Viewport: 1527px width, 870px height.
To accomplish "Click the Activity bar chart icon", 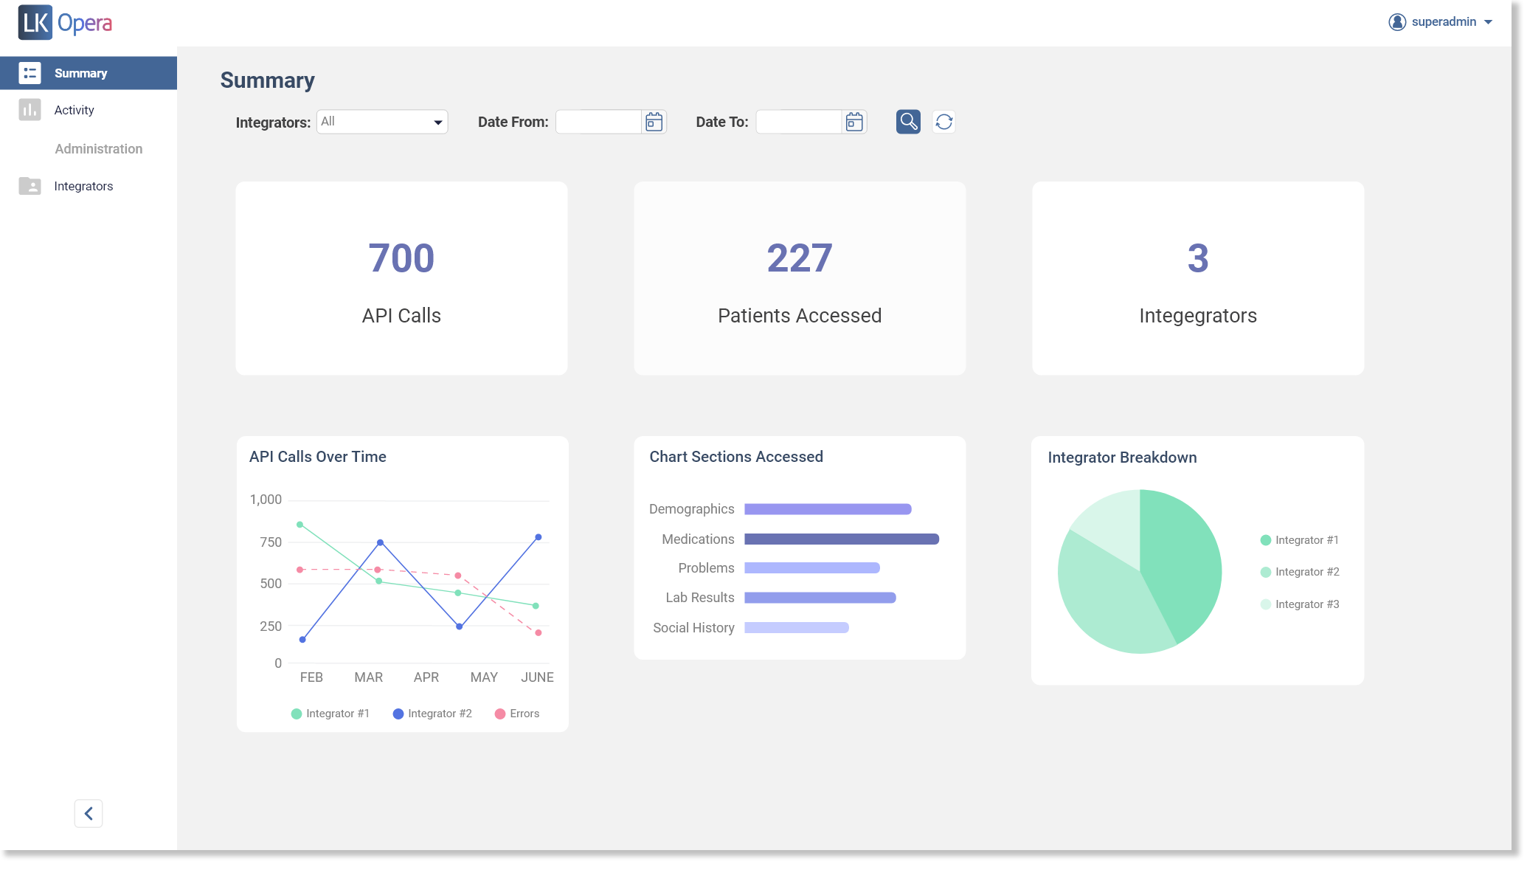I will point(30,110).
